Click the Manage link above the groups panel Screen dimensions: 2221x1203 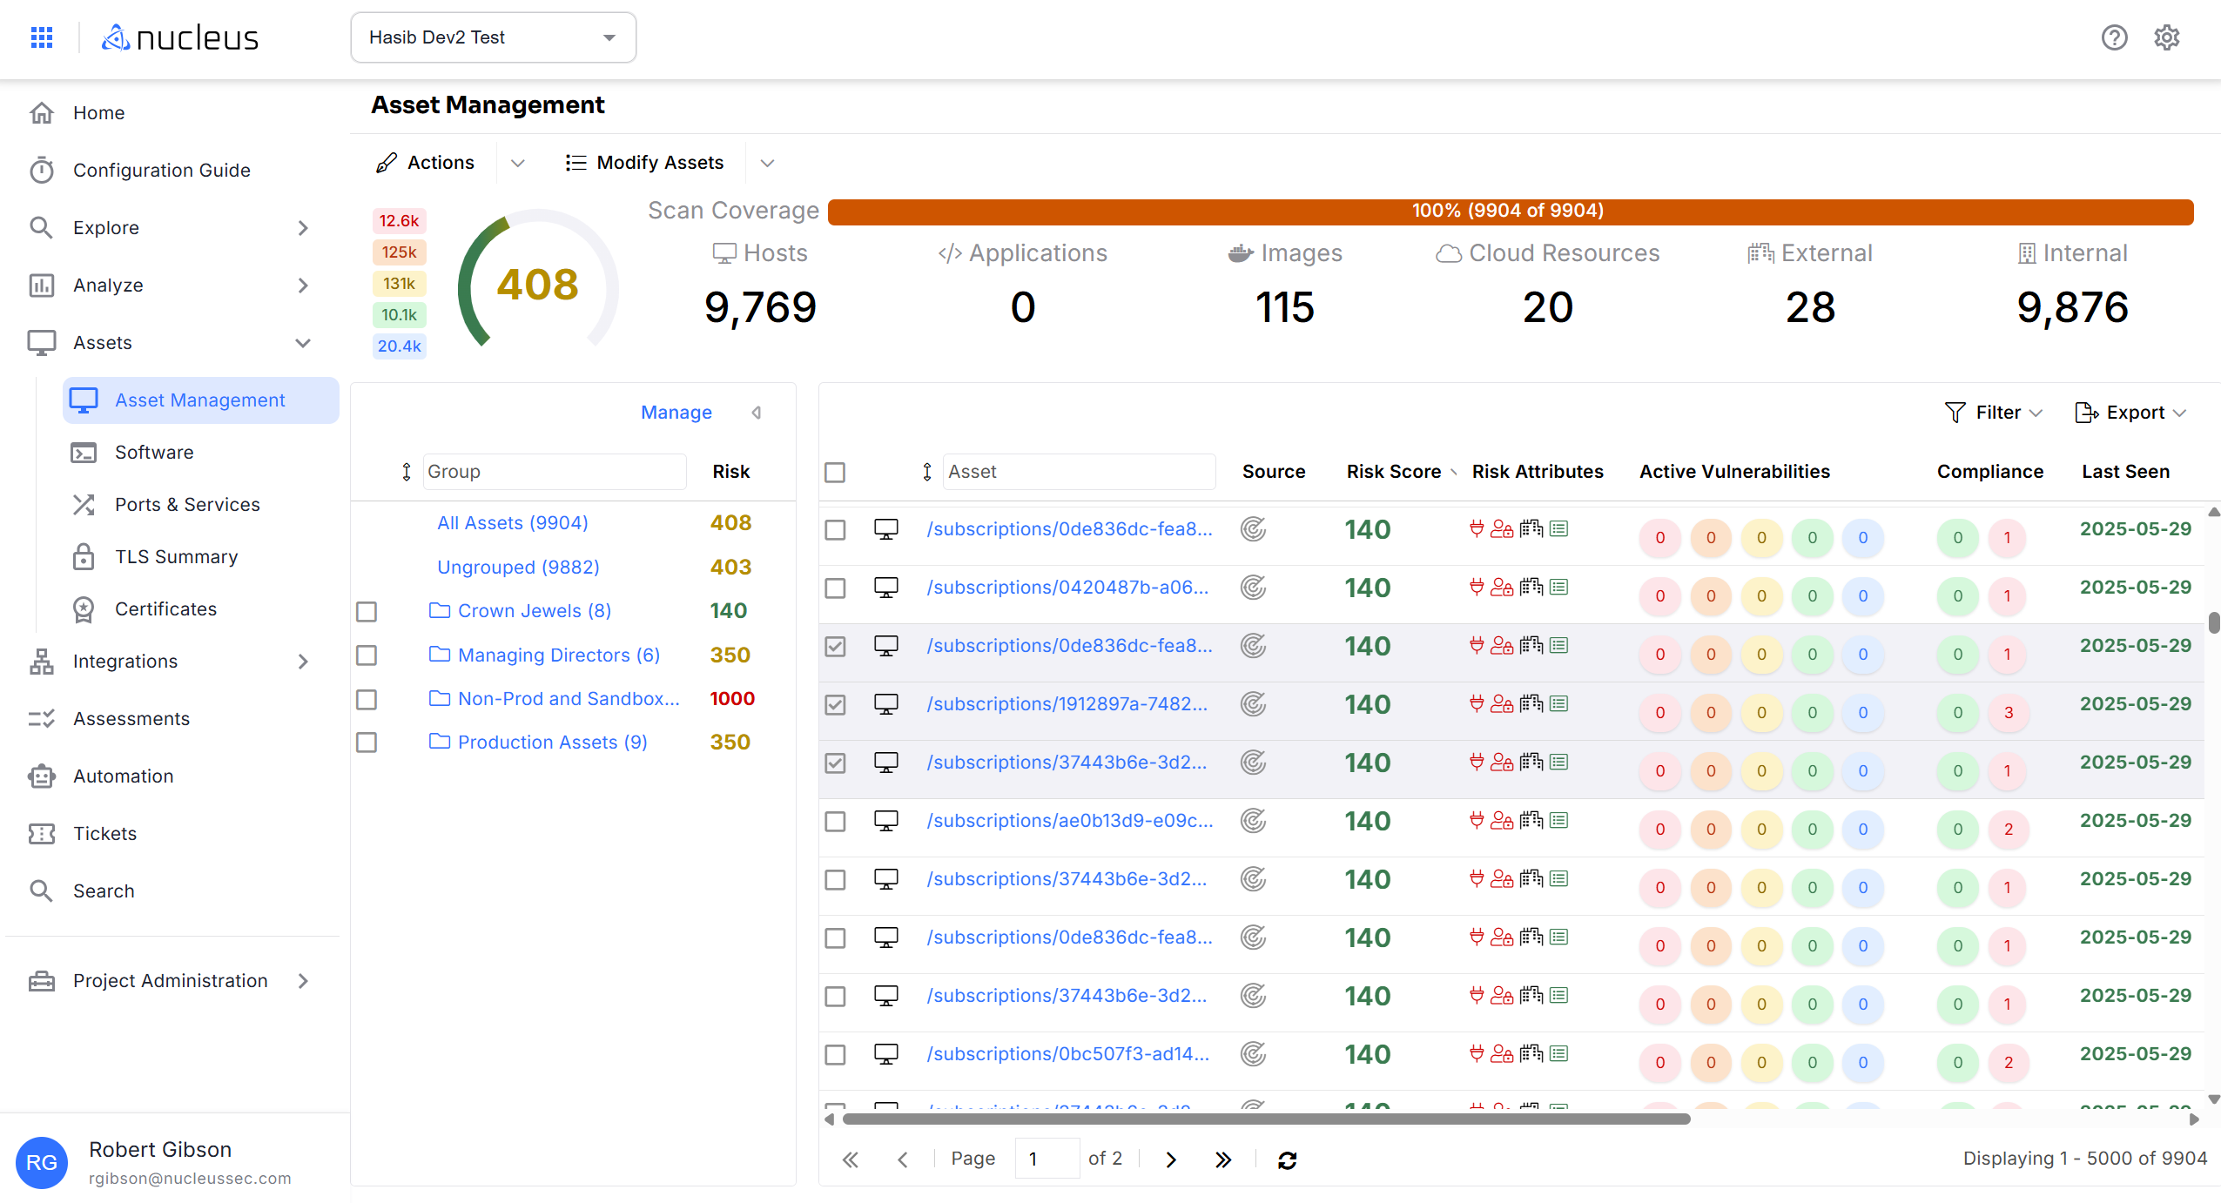click(x=676, y=412)
